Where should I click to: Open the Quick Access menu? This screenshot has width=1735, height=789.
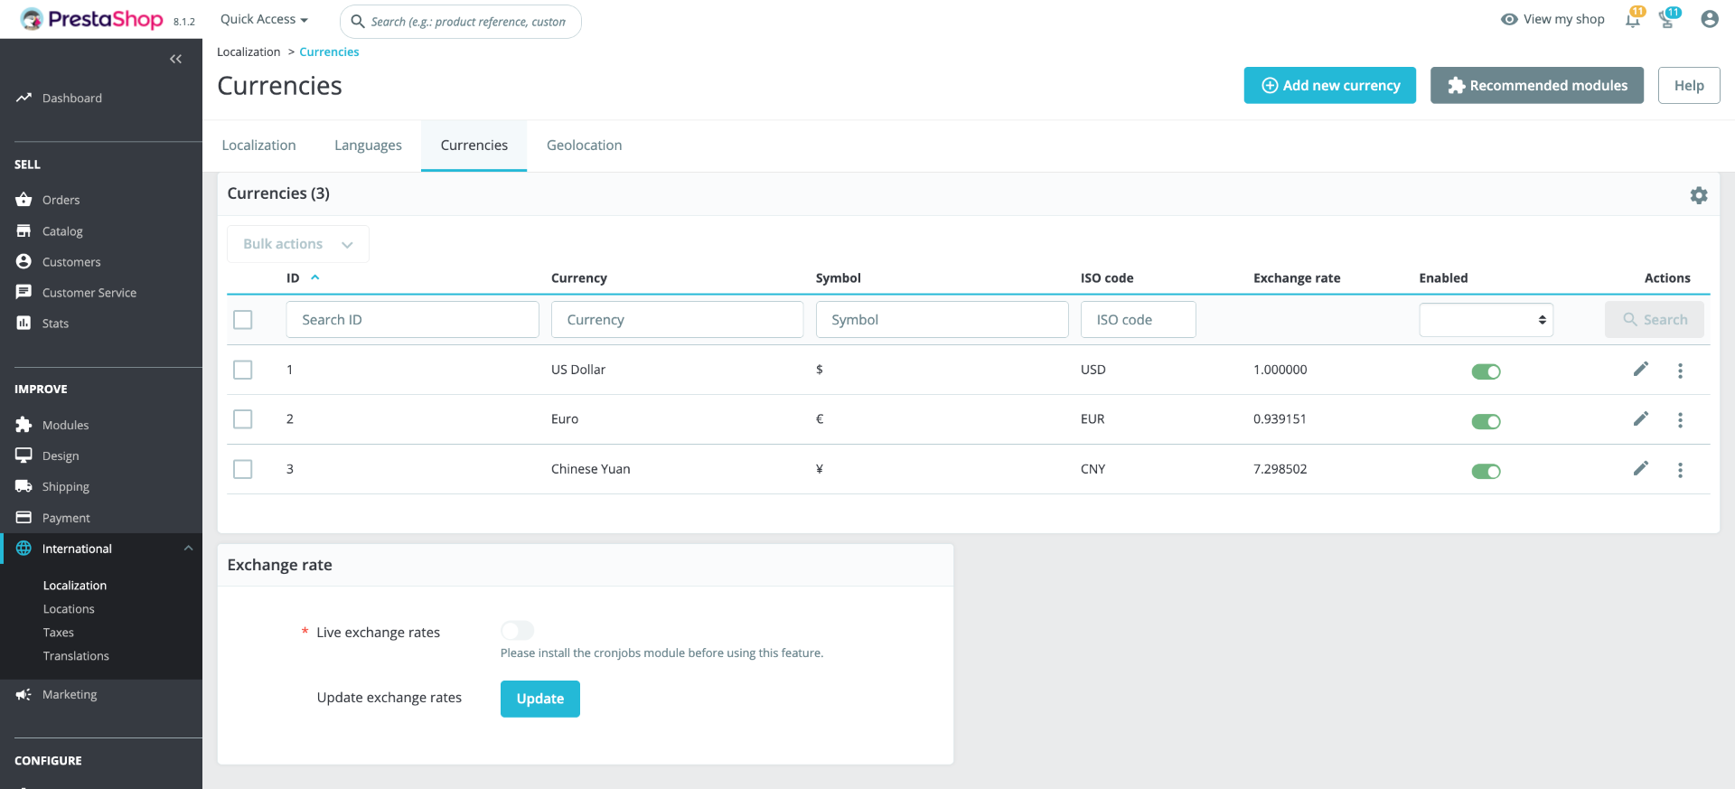pyautogui.click(x=264, y=19)
